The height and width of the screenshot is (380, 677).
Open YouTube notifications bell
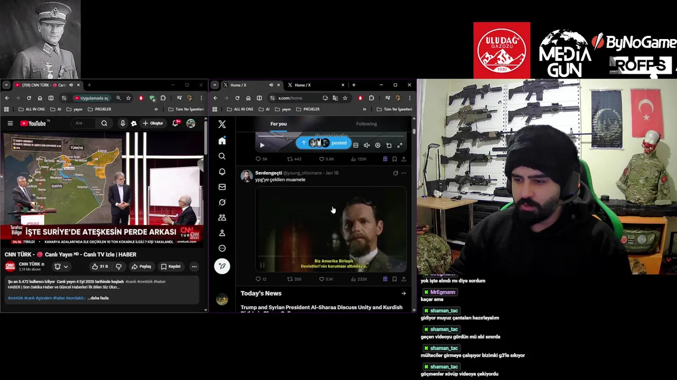[x=175, y=123]
